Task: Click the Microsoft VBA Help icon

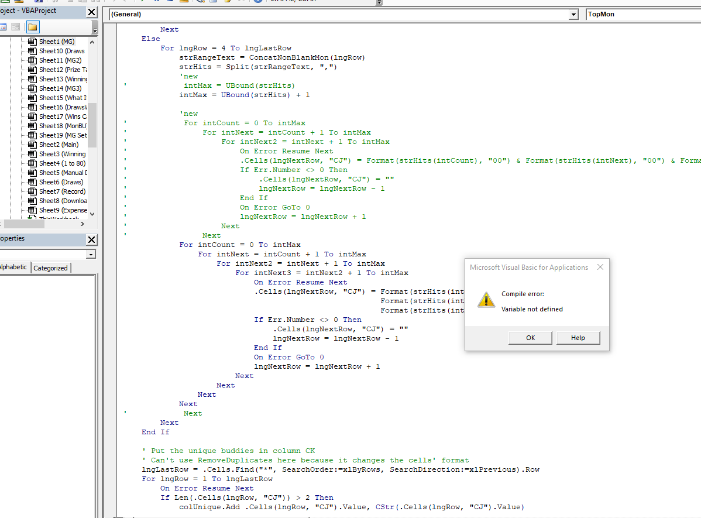Action: (257, 3)
